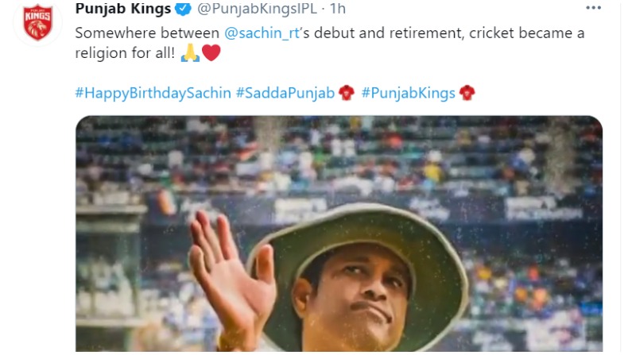Screen dimensions: 632x355
Task: Open the #SaddaPunjab hashtag
Action: pyautogui.click(x=285, y=93)
